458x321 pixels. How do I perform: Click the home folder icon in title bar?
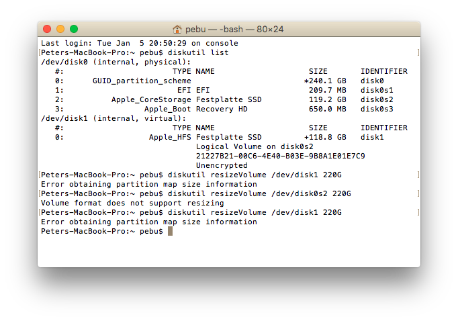click(x=177, y=29)
